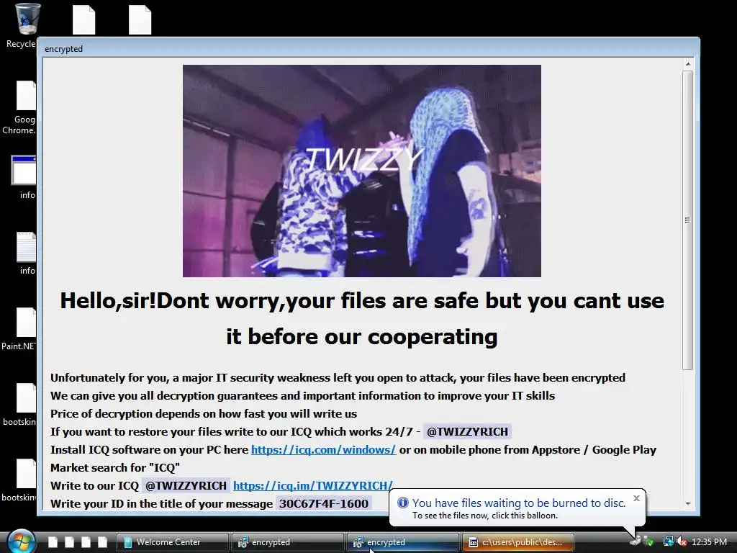Switch to the active encrypted taskbar button
Viewport: 737px width, 553px height.
pos(402,542)
